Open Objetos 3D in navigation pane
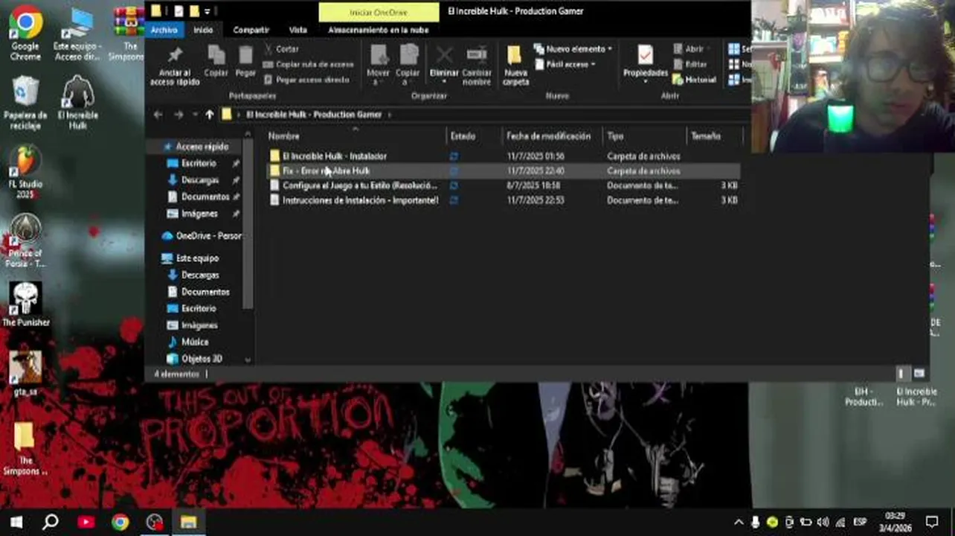 [x=202, y=359]
